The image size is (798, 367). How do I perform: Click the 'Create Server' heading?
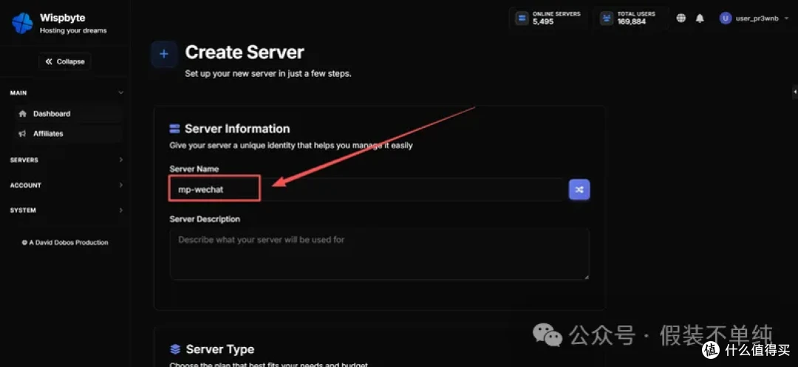[x=245, y=52]
